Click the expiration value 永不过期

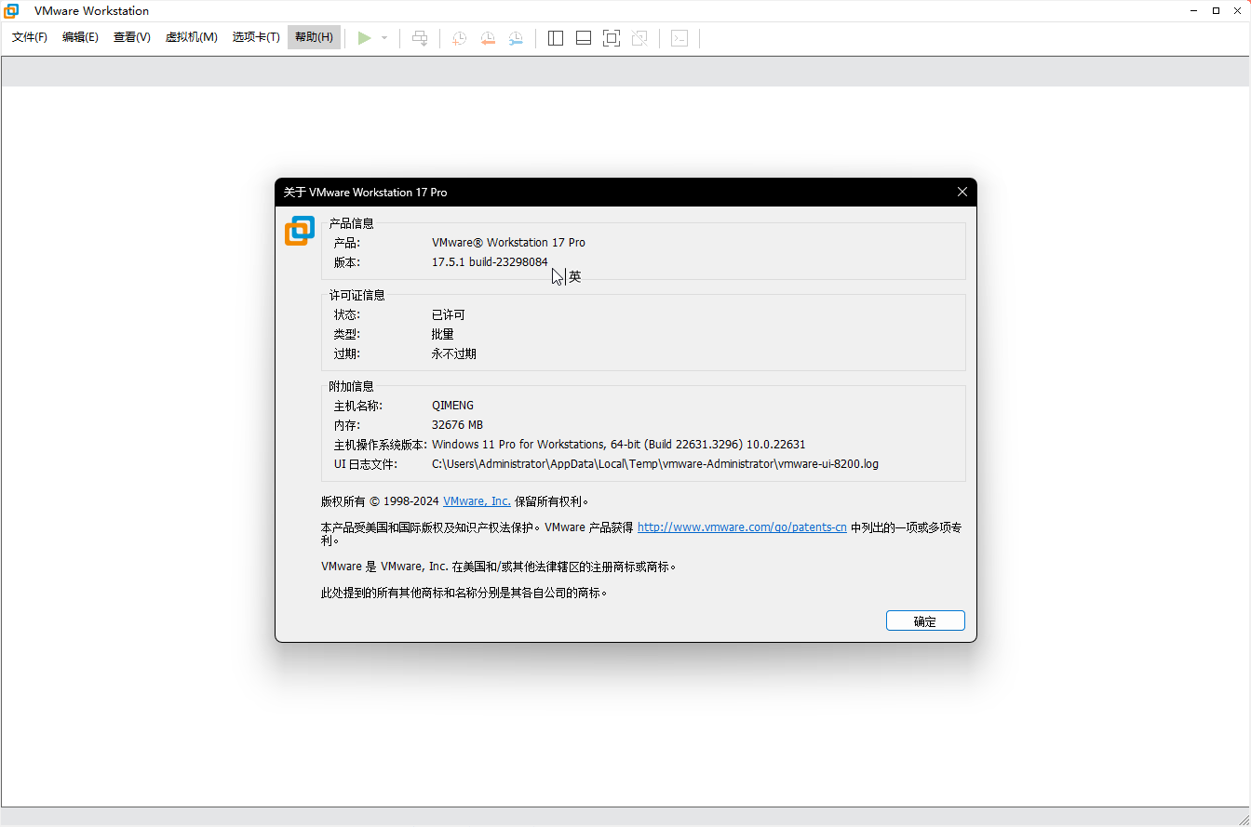click(x=454, y=354)
